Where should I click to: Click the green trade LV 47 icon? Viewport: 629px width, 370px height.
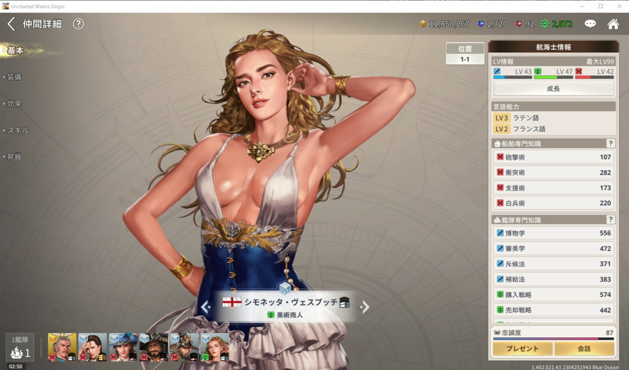click(x=538, y=71)
